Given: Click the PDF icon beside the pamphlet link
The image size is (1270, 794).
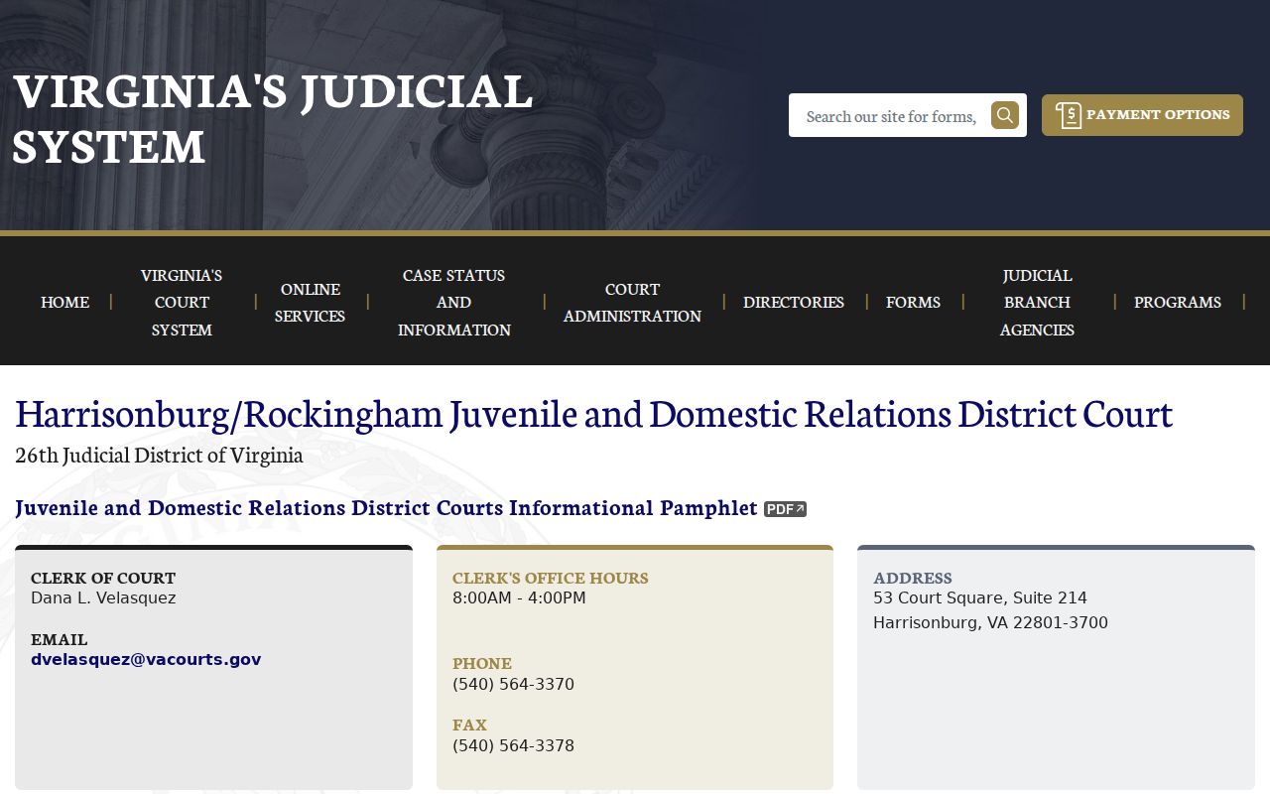Looking at the screenshot, I should coord(785,509).
